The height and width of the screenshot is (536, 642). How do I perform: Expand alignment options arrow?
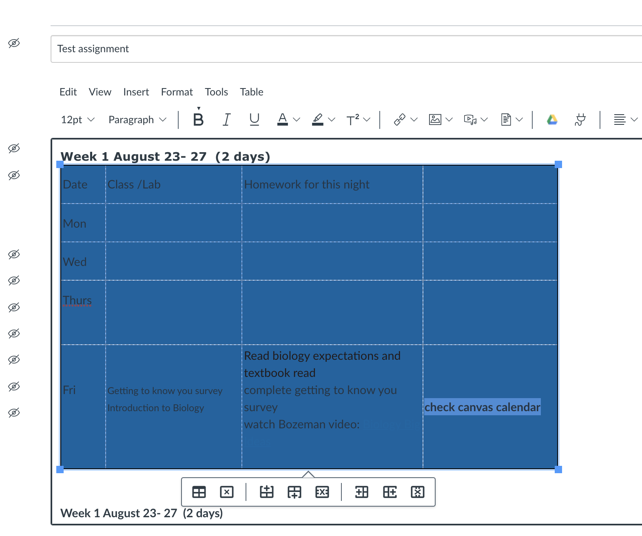pyautogui.click(x=634, y=120)
